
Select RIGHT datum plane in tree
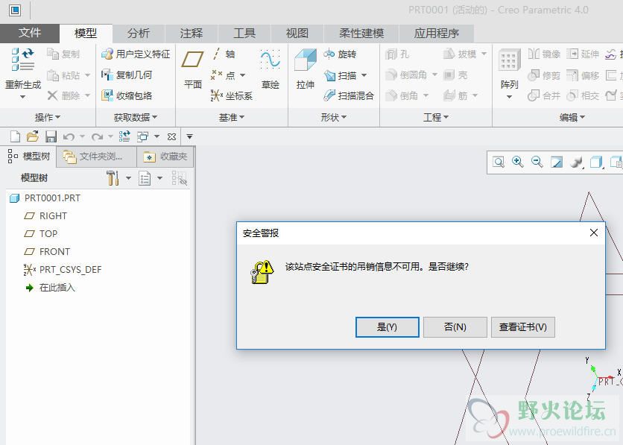[x=45, y=215]
